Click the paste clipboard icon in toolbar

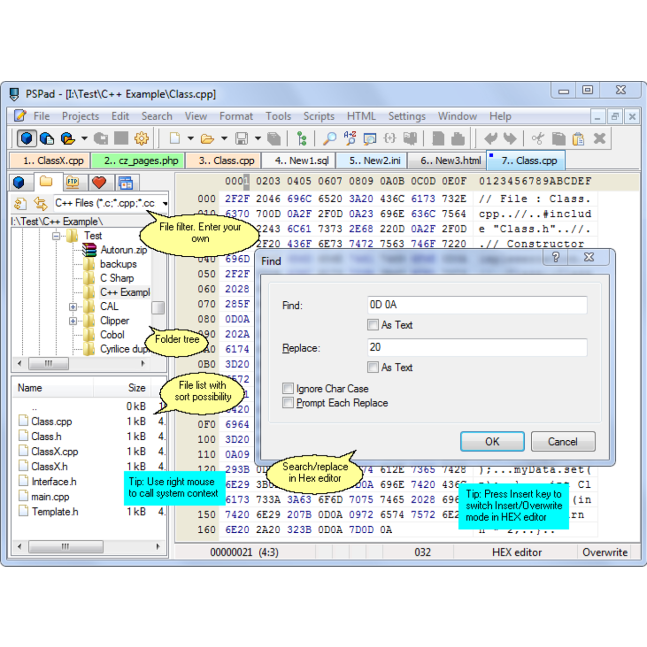click(579, 138)
